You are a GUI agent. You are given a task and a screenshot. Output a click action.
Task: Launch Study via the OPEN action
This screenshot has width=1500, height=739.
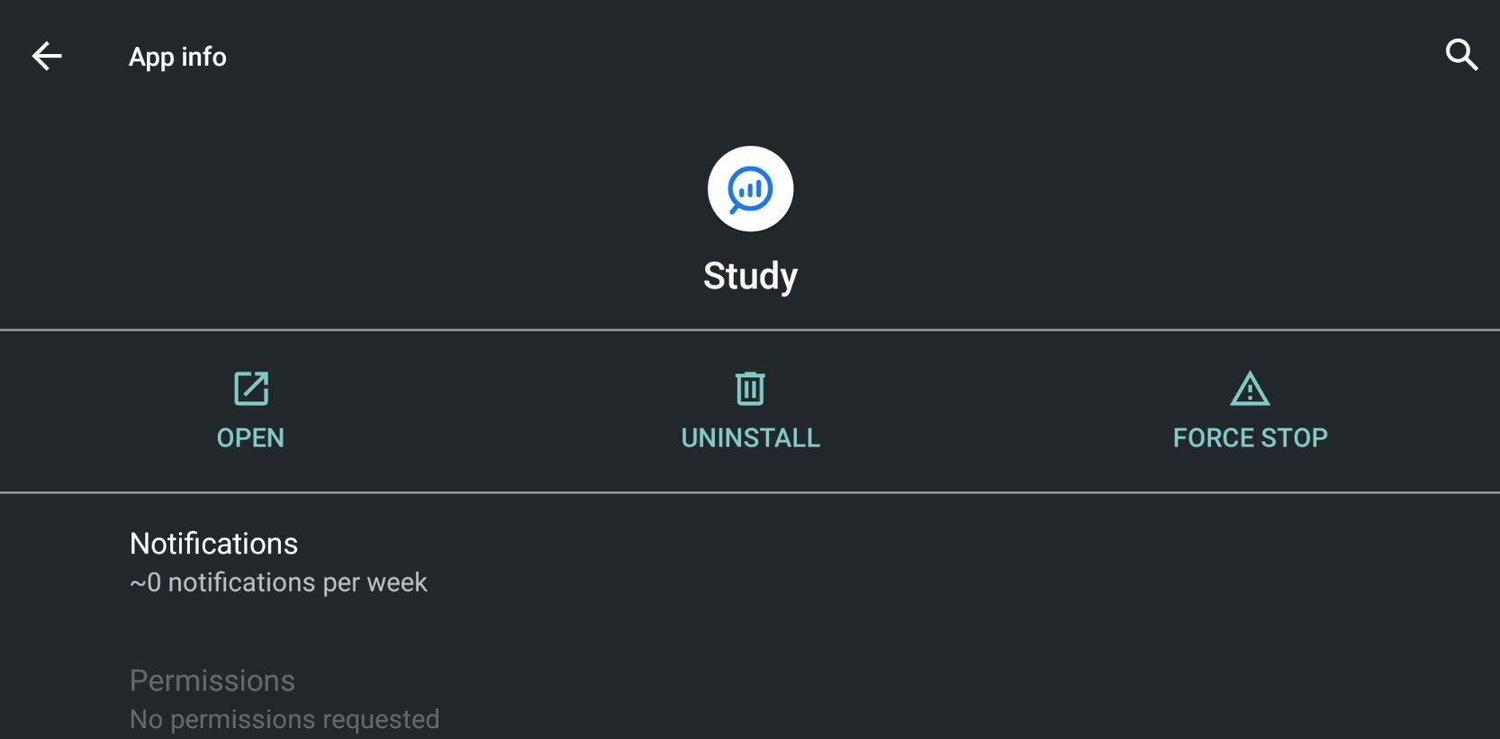coord(250,411)
